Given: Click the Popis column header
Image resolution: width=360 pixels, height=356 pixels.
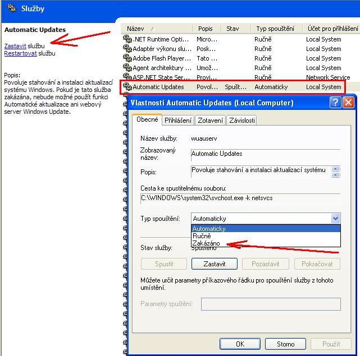Looking at the screenshot, I should point(207,29).
